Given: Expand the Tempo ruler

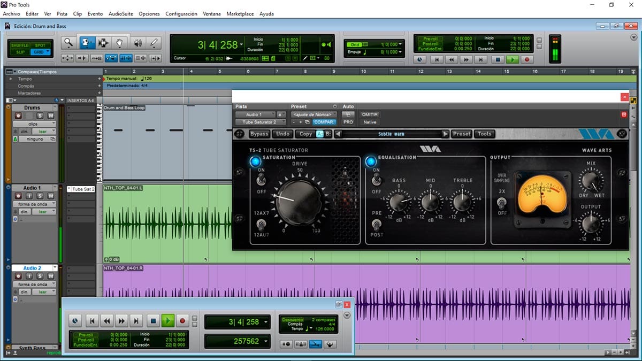Looking at the screenshot, I should click(x=10, y=79).
